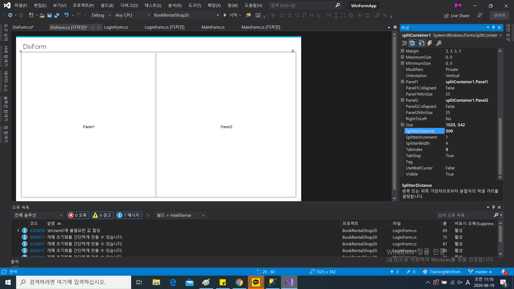
Task: Expand the Size property node
Action: (x=402, y=125)
